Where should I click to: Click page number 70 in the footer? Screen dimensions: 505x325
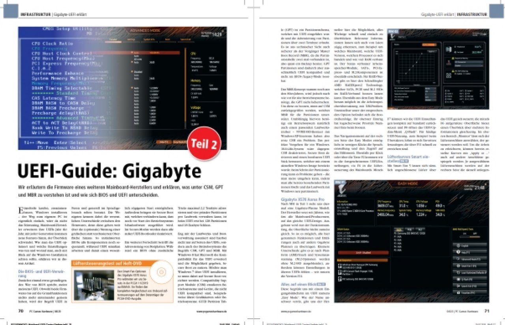click(21, 311)
